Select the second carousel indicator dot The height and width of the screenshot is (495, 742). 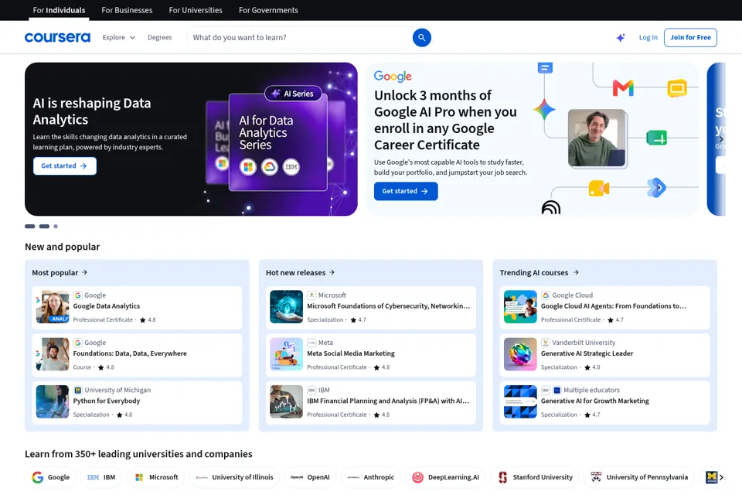pos(44,227)
